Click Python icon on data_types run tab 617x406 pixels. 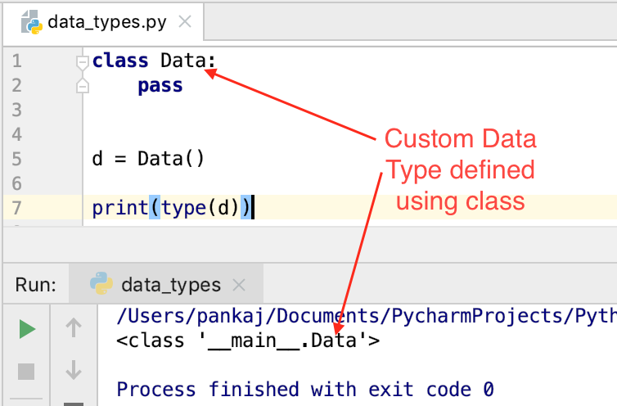point(101,285)
